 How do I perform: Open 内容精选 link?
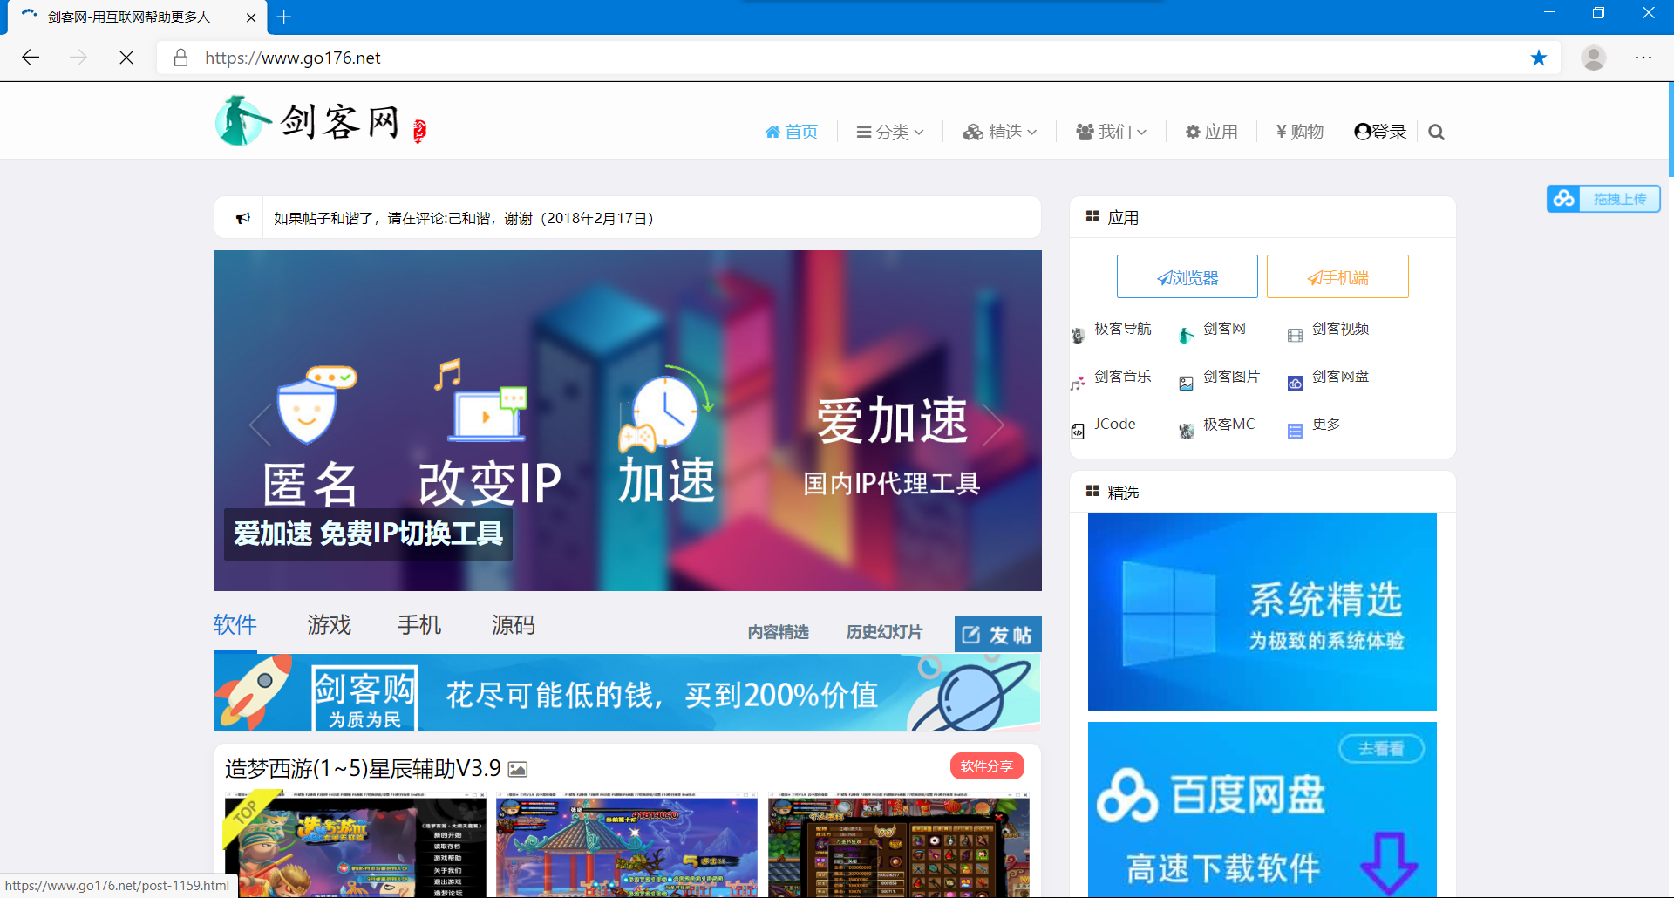[x=779, y=632]
